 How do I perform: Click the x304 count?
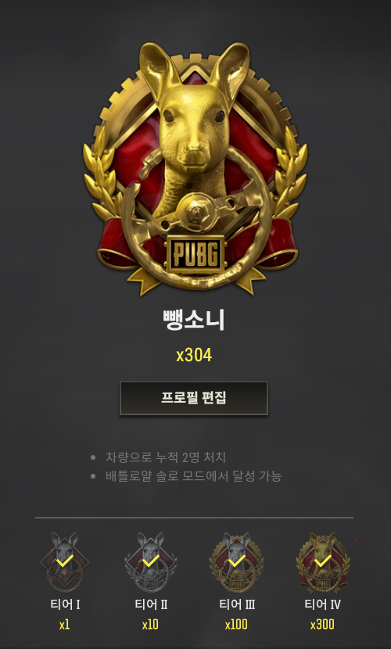[194, 355]
